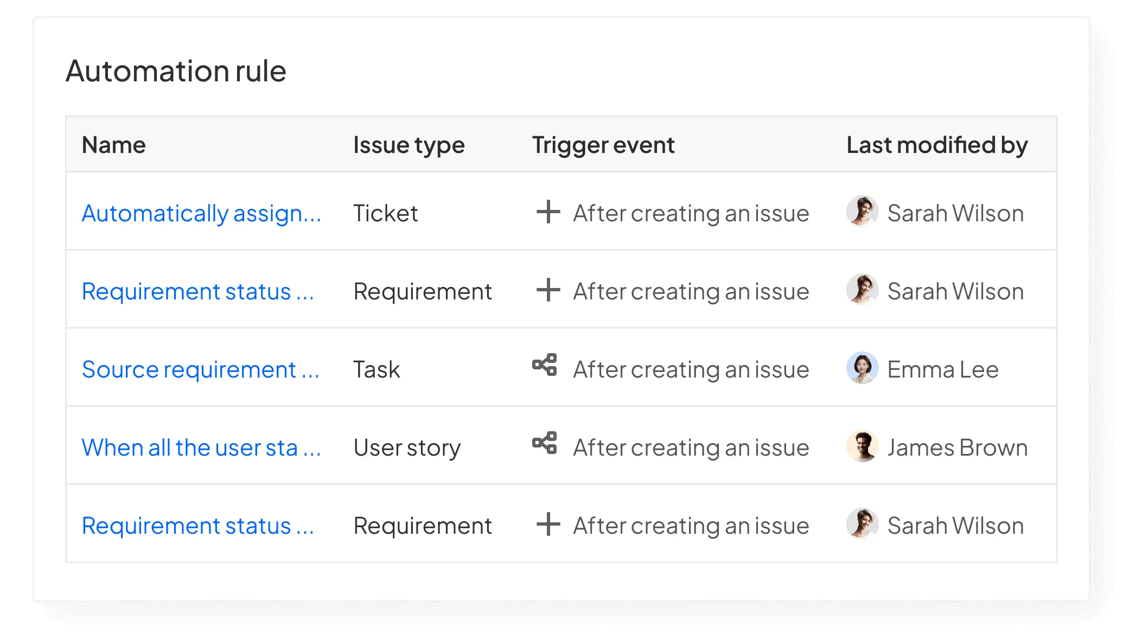Click plus icon in Ticket row
Viewport: 1123px width, 633px height.
click(x=548, y=212)
